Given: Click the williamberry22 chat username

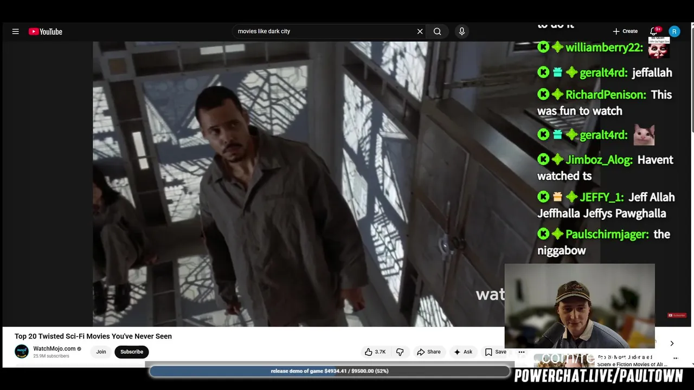Looking at the screenshot, I should [605, 48].
